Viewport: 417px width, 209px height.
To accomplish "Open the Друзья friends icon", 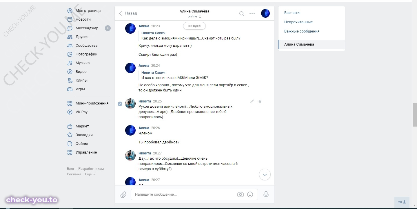I will point(70,37).
